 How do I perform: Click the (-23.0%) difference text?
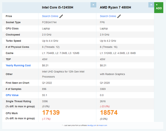pyautogui.click(x=105, y=106)
